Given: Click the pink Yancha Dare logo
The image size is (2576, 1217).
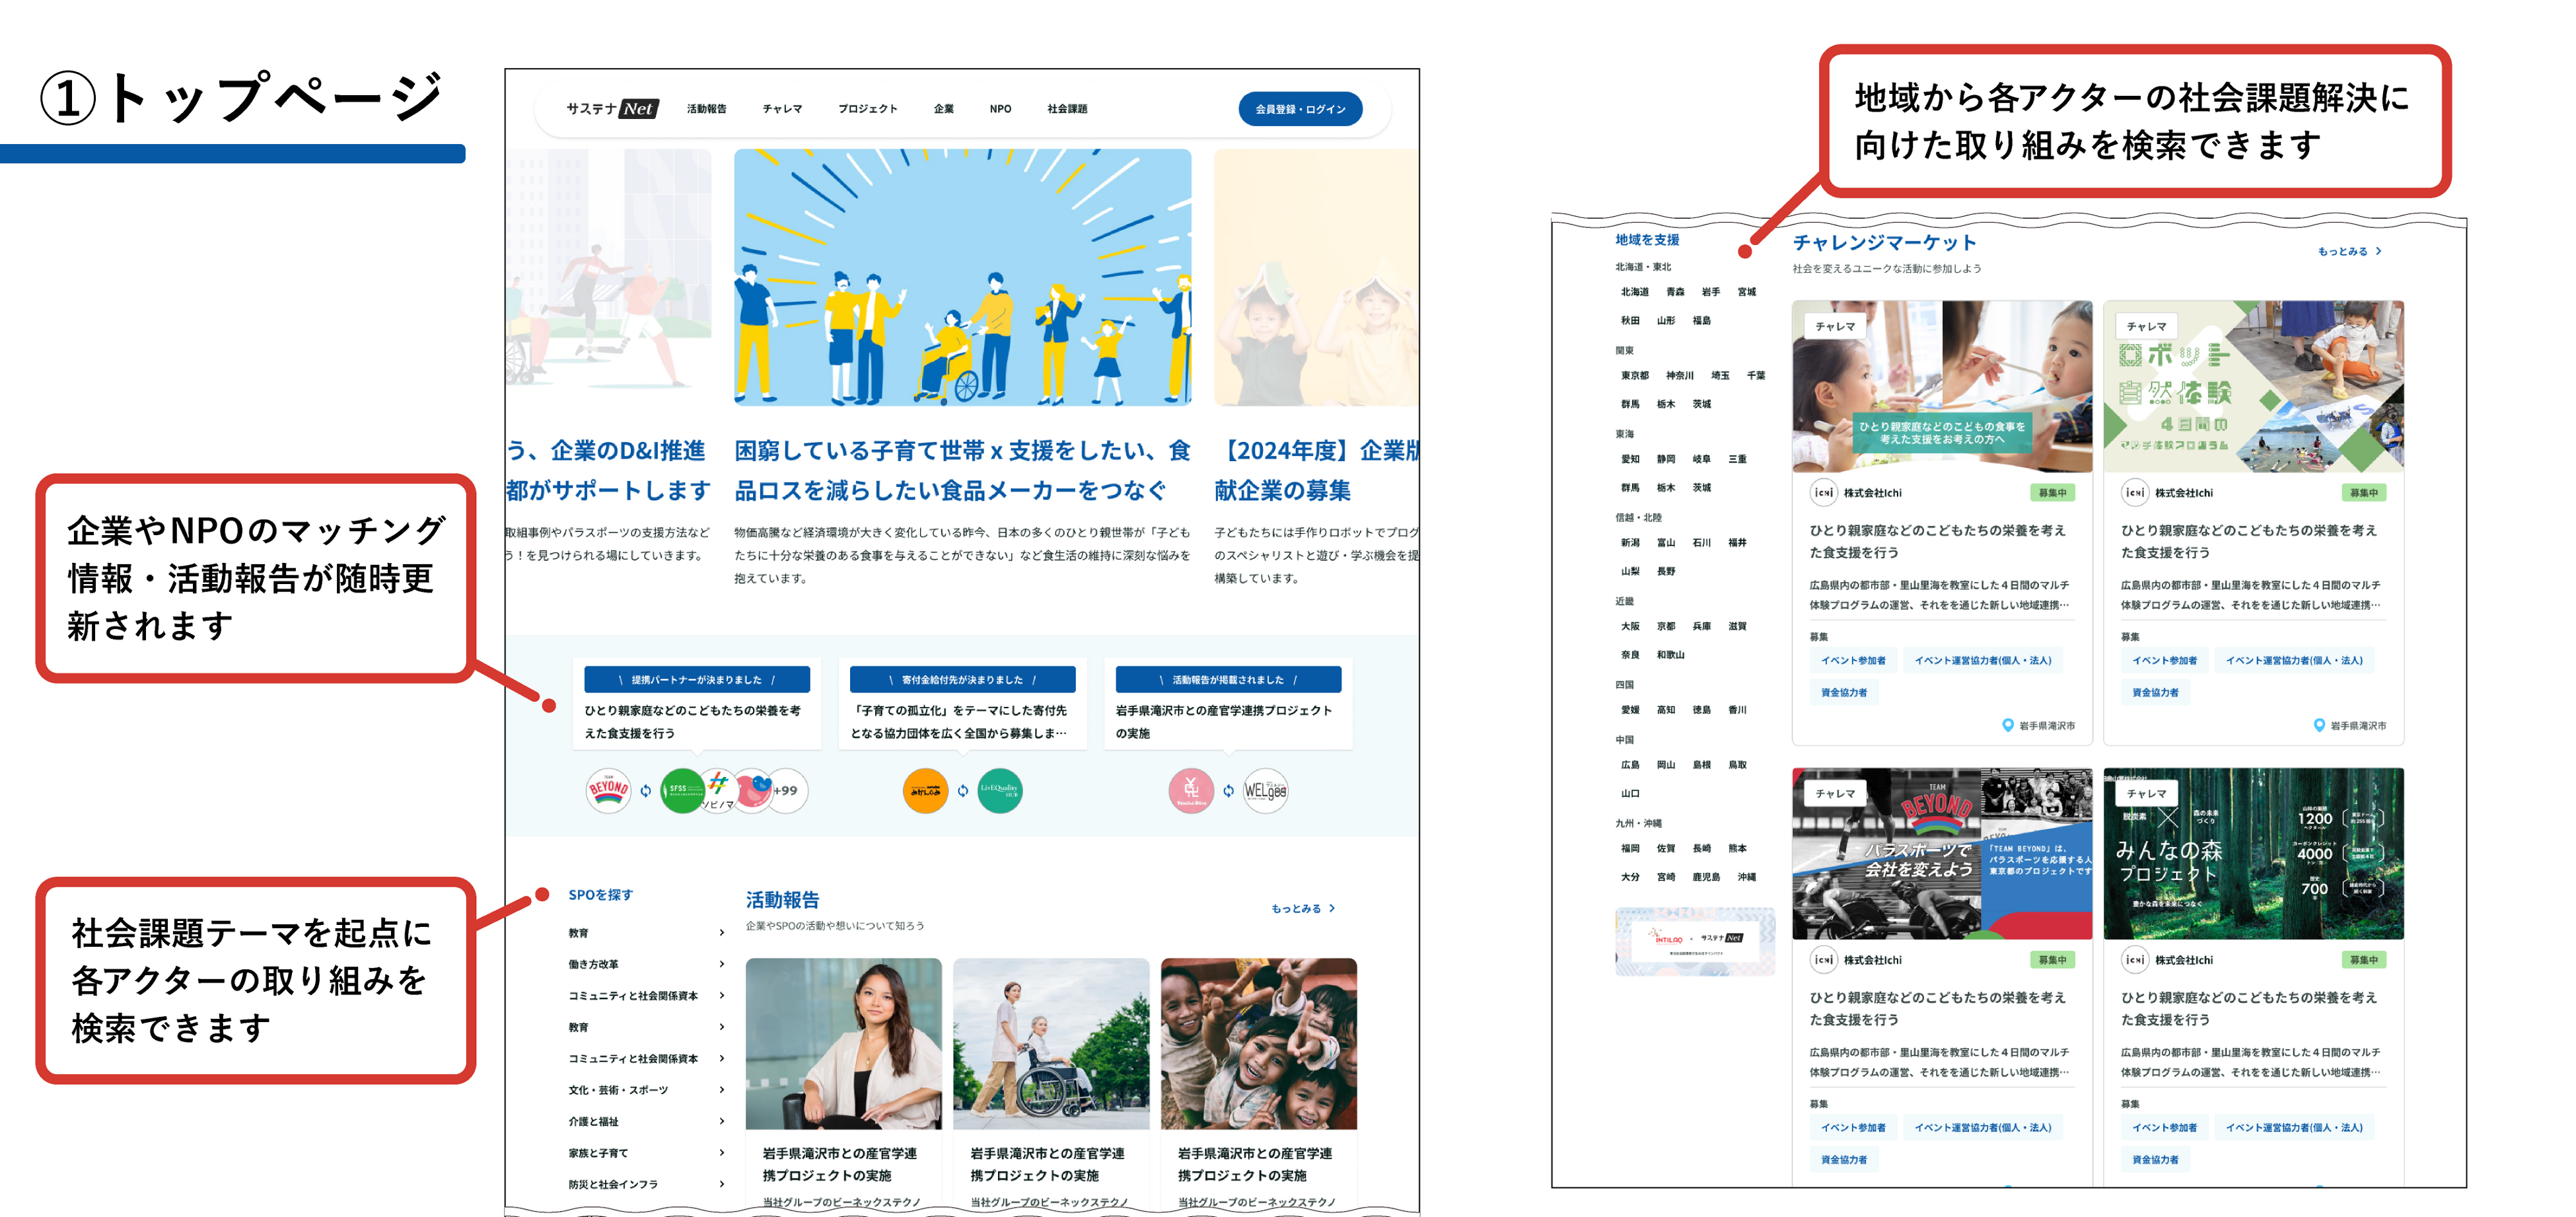Looking at the screenshot, I should point(1191,791).
